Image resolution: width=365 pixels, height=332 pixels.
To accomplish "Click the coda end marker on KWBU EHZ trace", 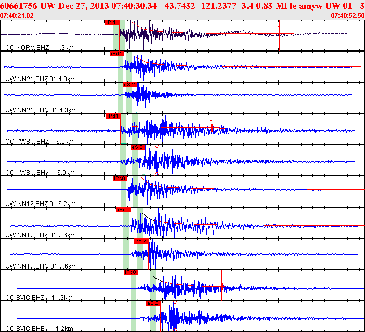I will [x=212, y=128].
